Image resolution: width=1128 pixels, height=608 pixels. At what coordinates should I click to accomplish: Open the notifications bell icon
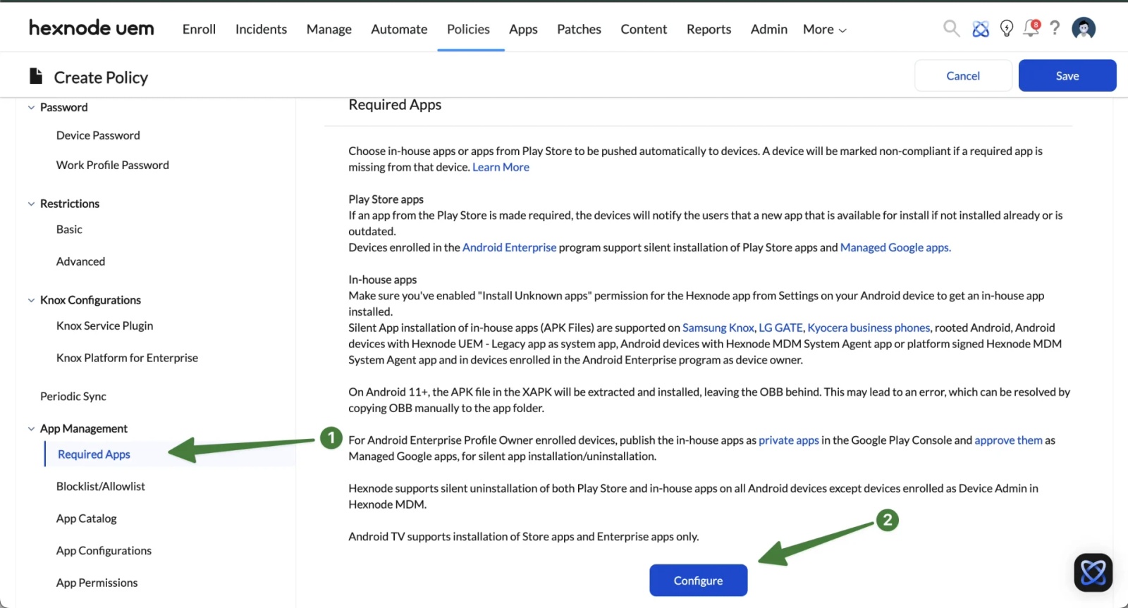pos(1031,28)
